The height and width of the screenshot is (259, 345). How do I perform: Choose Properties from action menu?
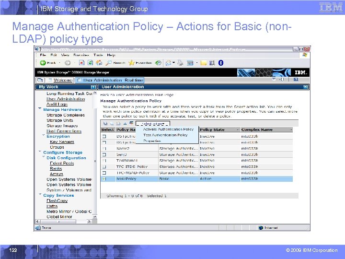pyautogui.click(x=152, y=141)
